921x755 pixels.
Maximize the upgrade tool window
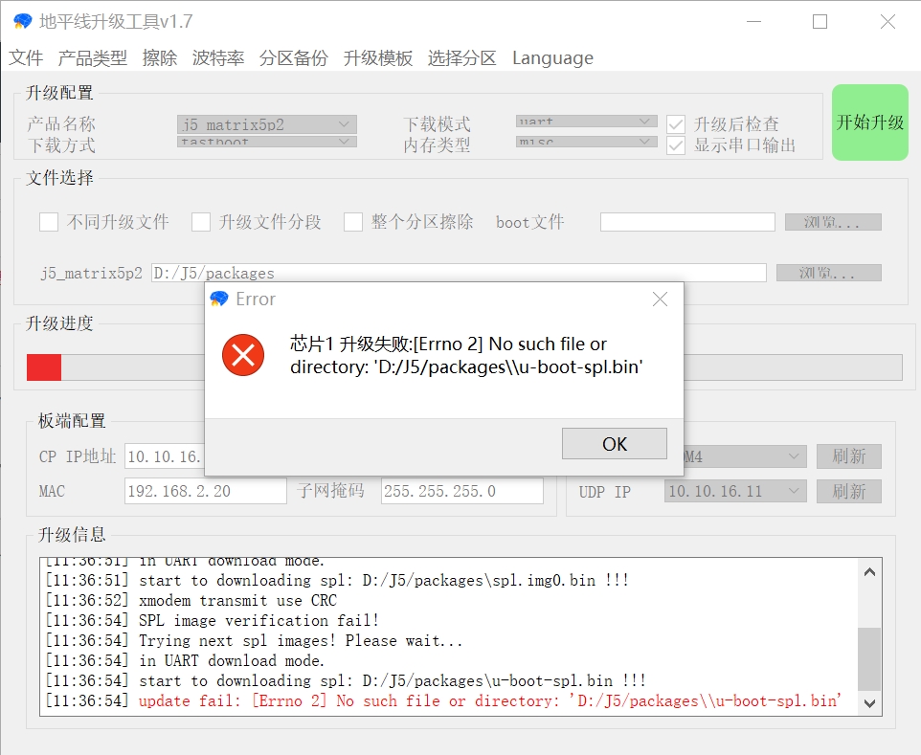820,22
